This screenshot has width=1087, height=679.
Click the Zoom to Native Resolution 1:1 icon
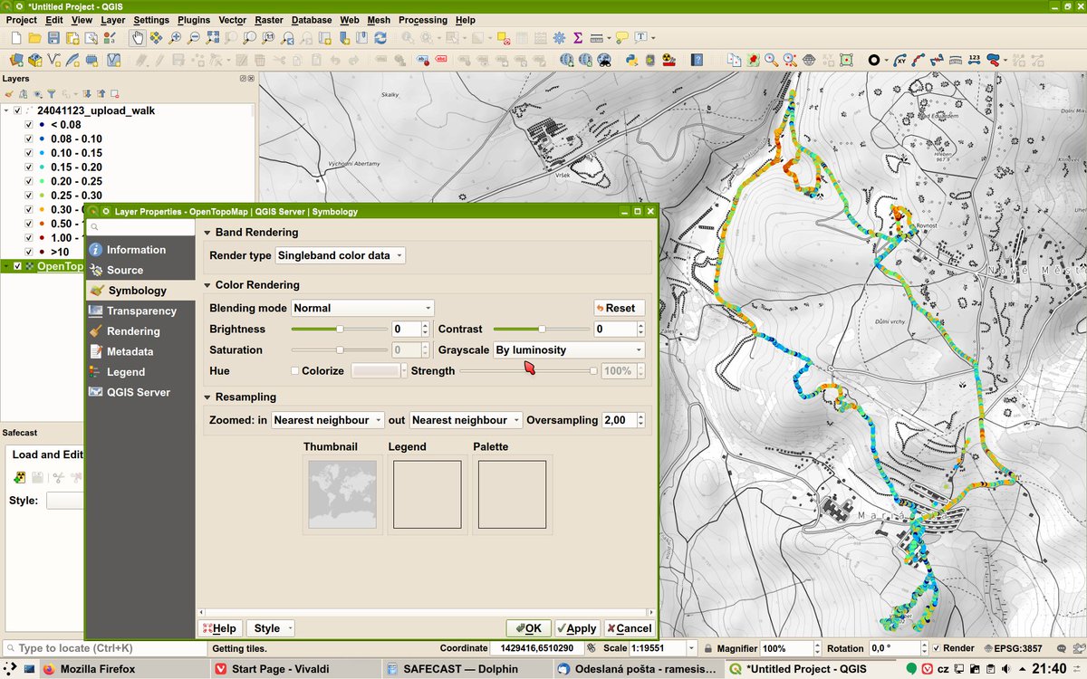269,38
